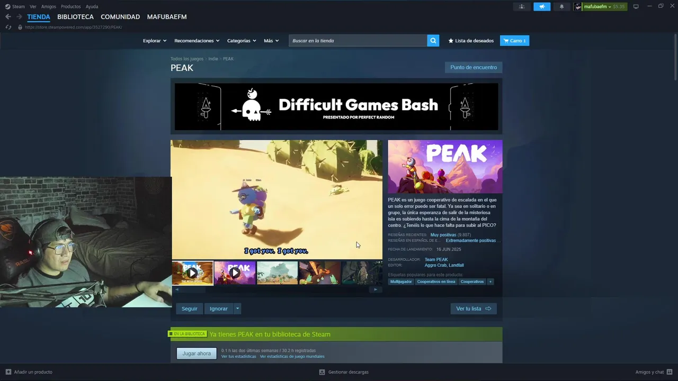The image size is (678, 381).
Task: Open Ver estadísticas de juego mundiales
Action: [292, 357]
